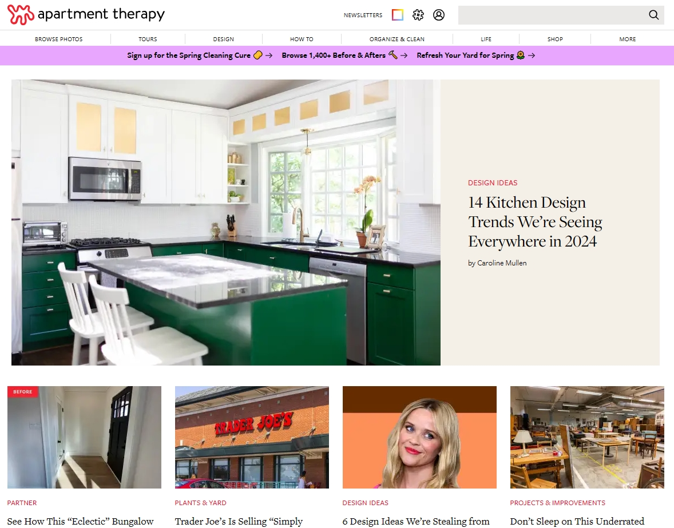Expand the MORE navigation menu
Screen dimensions: 674x528
coord(627,39)
